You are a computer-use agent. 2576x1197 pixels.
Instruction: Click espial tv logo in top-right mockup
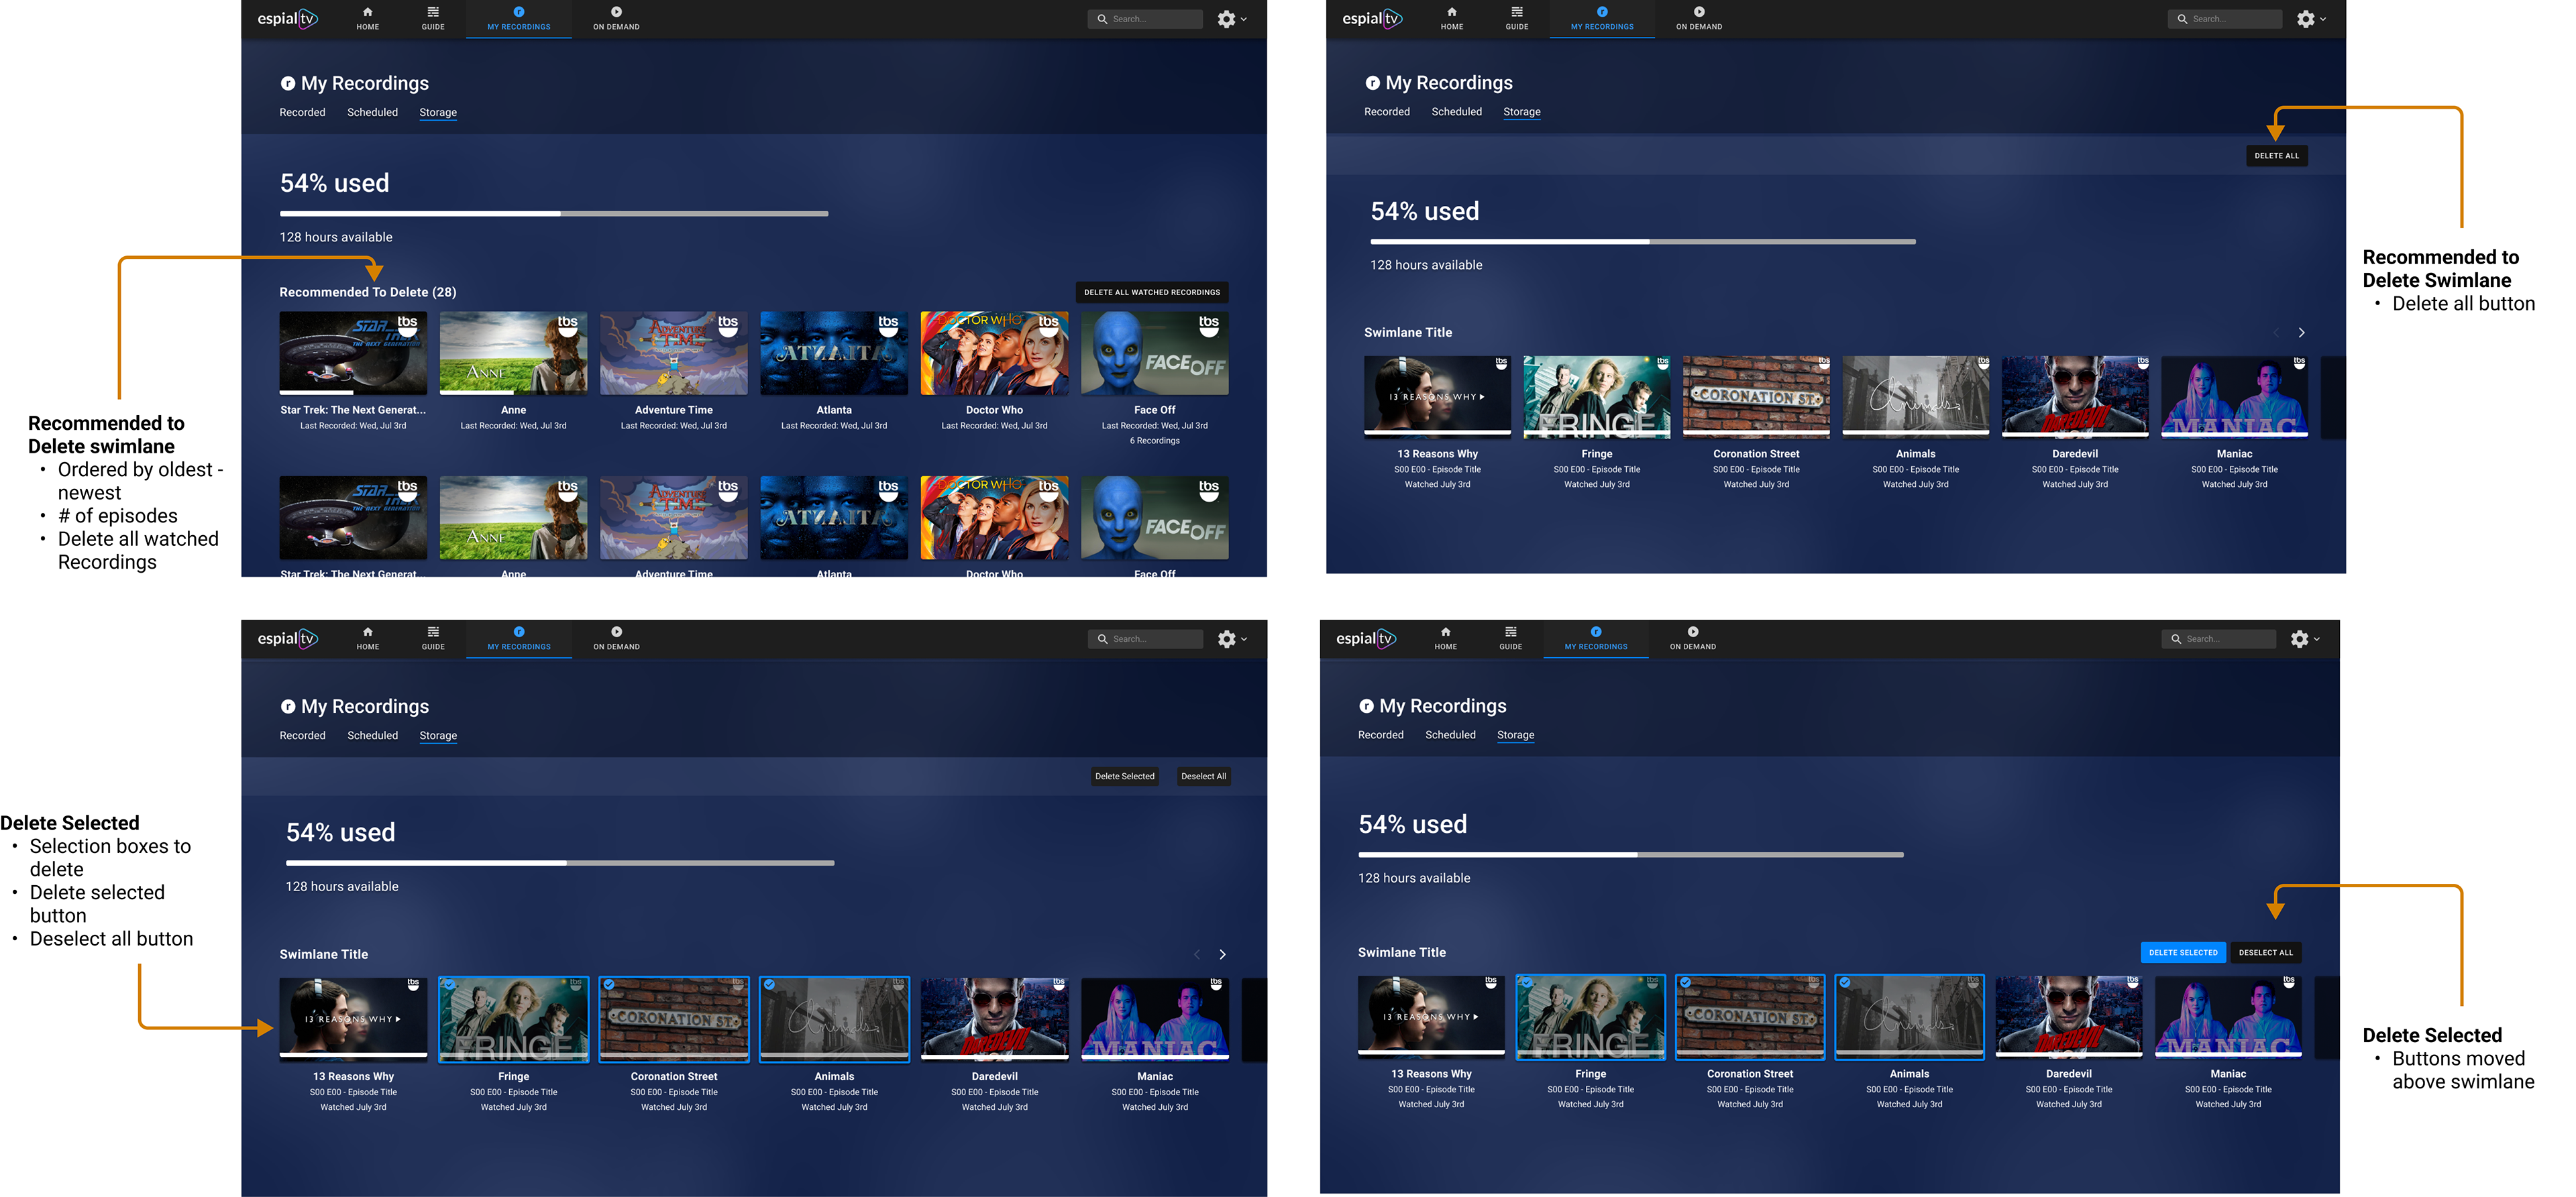[x=1372, y=18]
